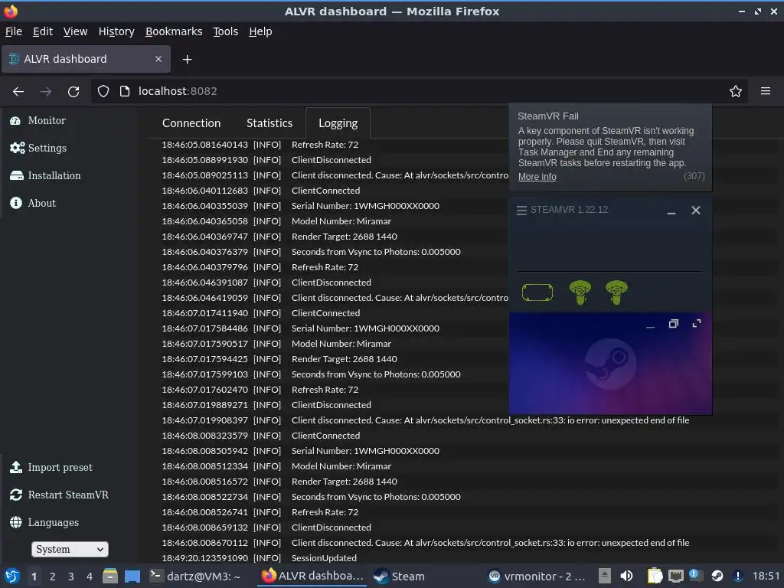Click the show desktop taskbar icon
This screenshot has height=588, width=784.
coord(132,576)
